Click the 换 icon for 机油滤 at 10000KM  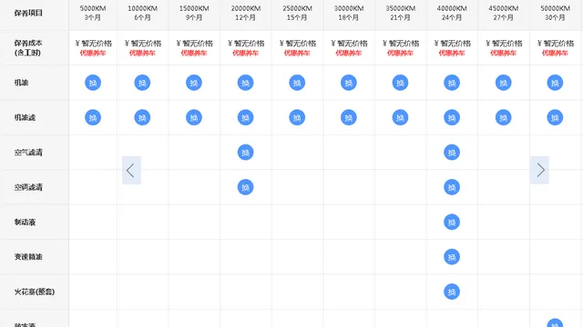coord(142,117)
